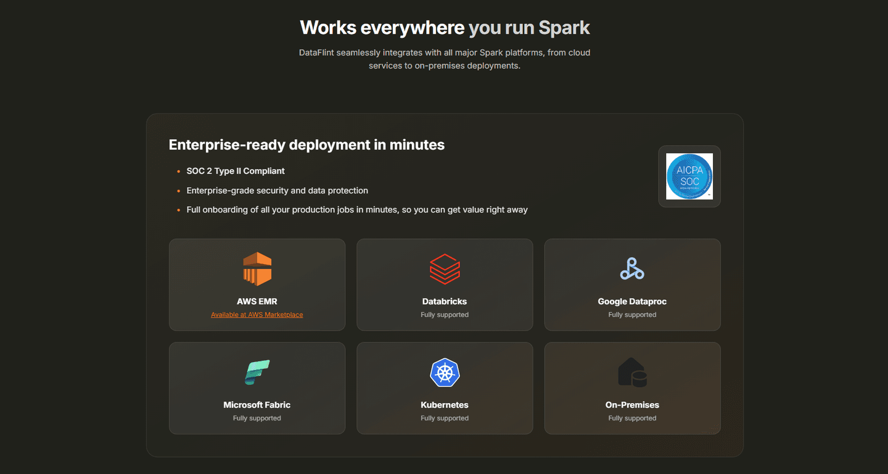Click the DataFlint seamlessly integrates description text
The height and width of the screenshot is (474, 888).
445,59
